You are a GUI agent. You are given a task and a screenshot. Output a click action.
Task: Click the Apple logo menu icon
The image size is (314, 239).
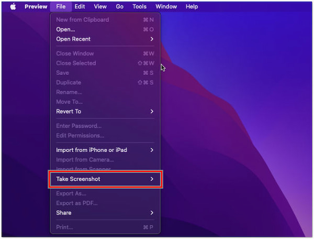tap(13, 7)
